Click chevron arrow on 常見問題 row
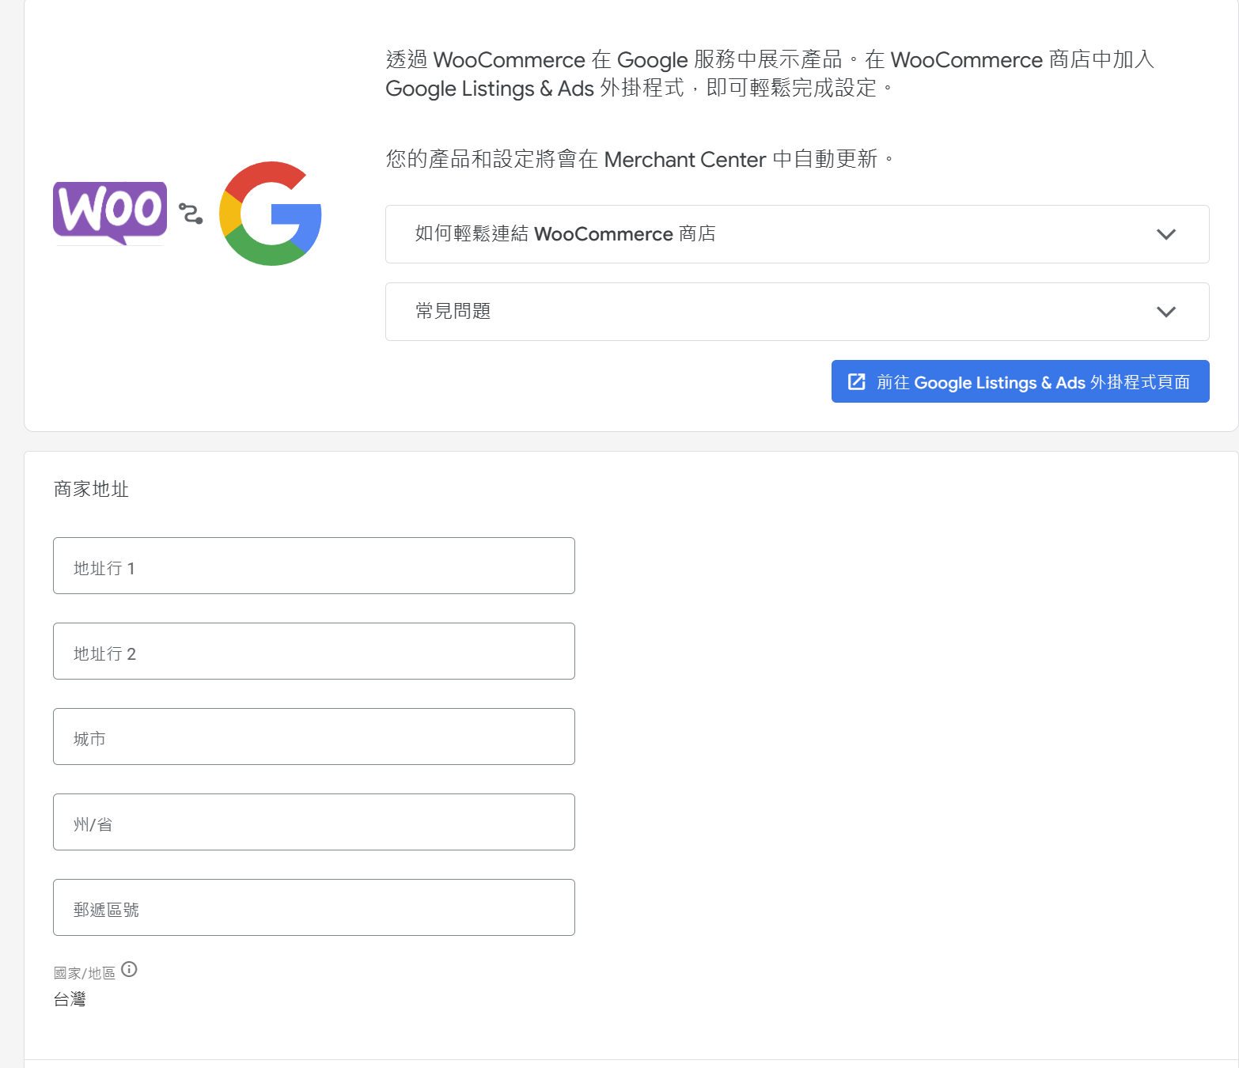 (1166, 312)
